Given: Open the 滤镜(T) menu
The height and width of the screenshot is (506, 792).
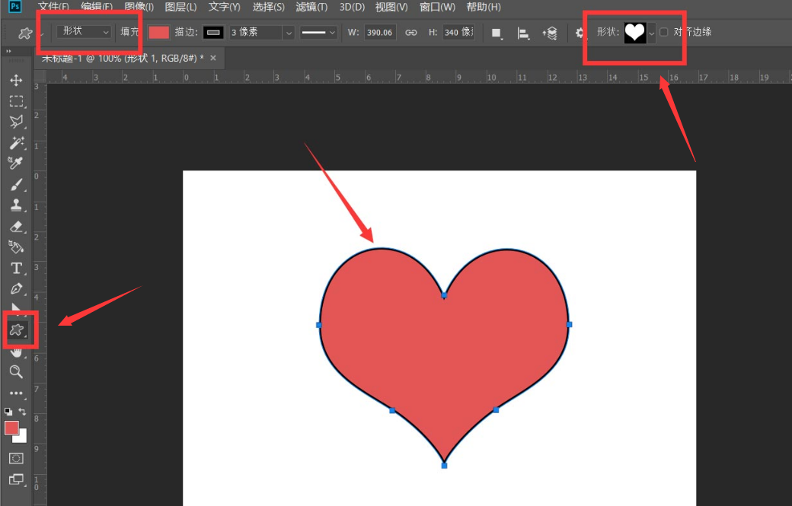Looking at the screenshot, I should 311,7.
